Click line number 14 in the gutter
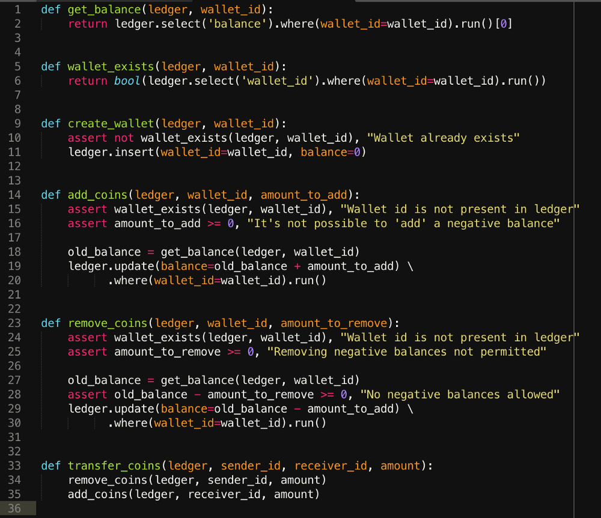601x518 pixels. tap(14, 195)
